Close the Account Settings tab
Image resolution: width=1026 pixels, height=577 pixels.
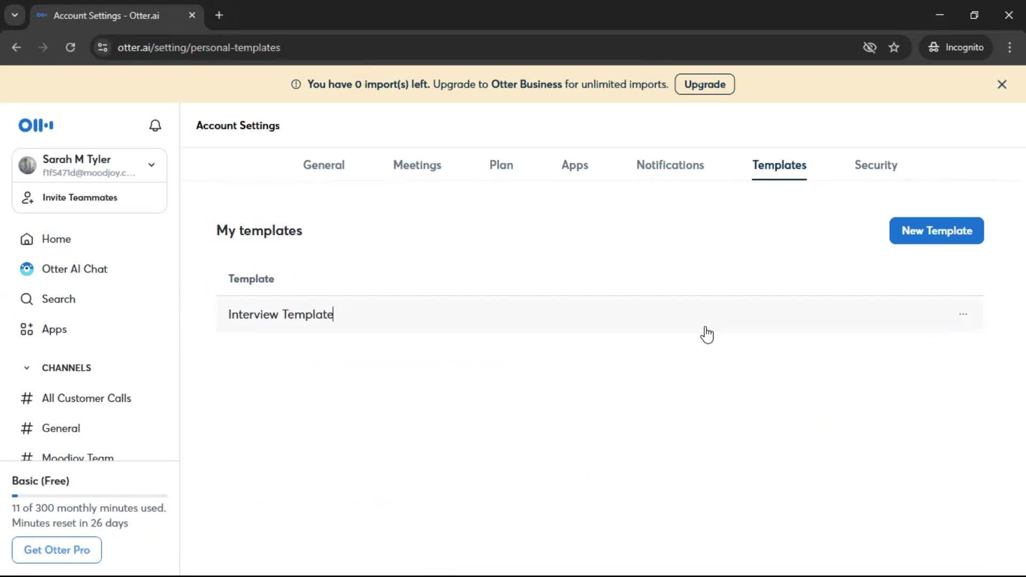192,15
